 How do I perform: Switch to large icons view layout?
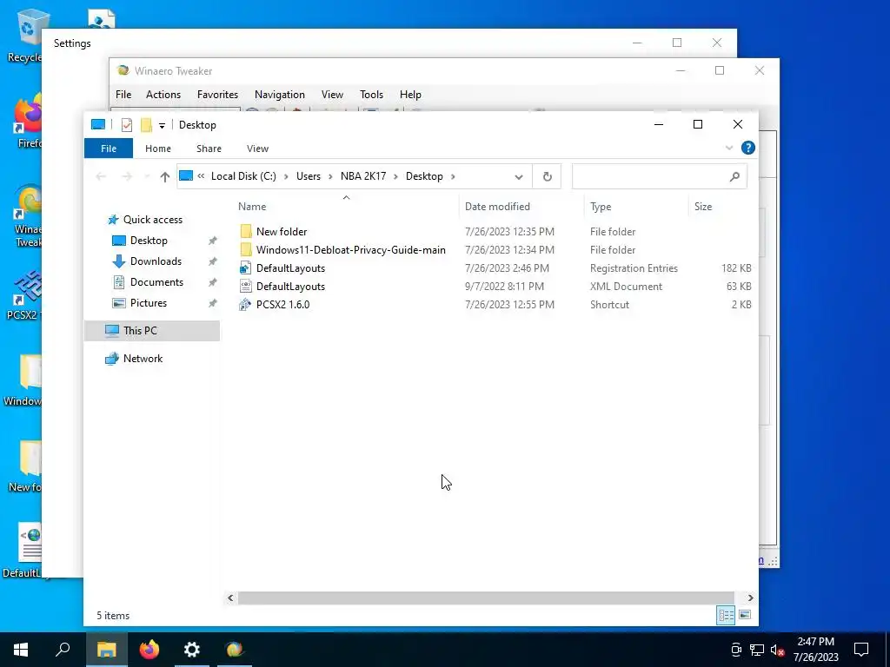(745, 616)
